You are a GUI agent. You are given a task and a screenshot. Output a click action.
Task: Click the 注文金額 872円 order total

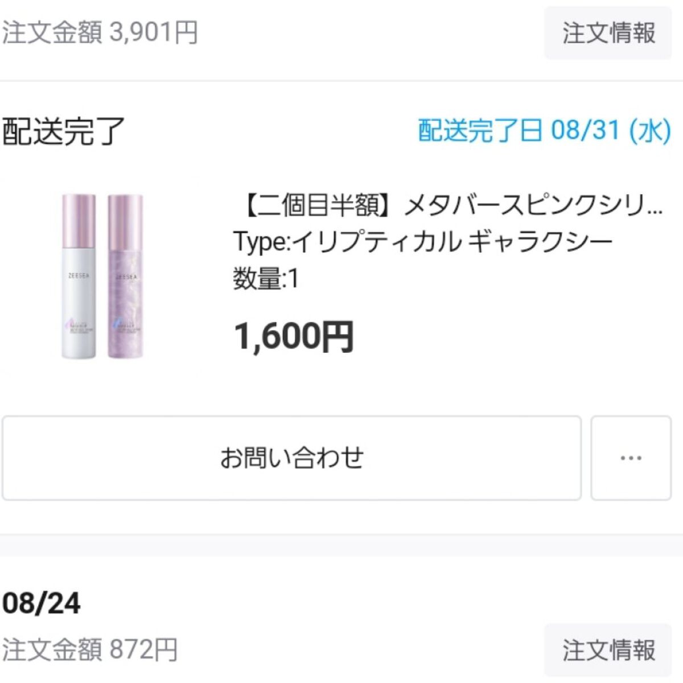pos(89,650)
